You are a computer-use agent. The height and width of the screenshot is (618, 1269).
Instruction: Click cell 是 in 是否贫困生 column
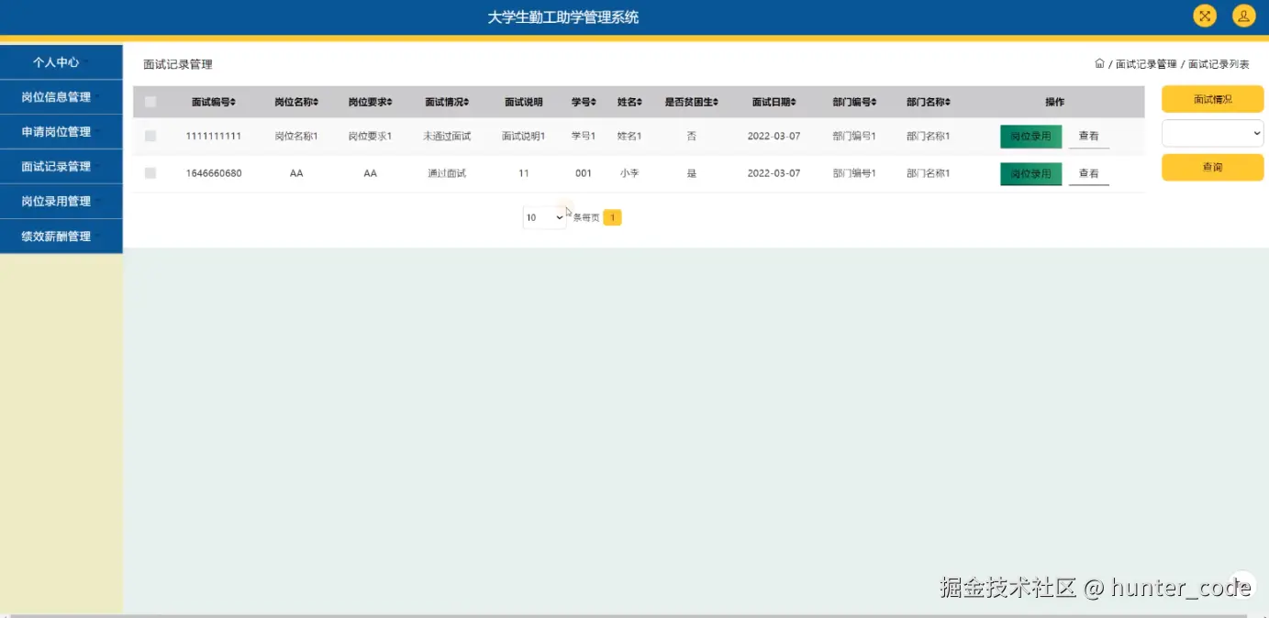tap(691, 172)
